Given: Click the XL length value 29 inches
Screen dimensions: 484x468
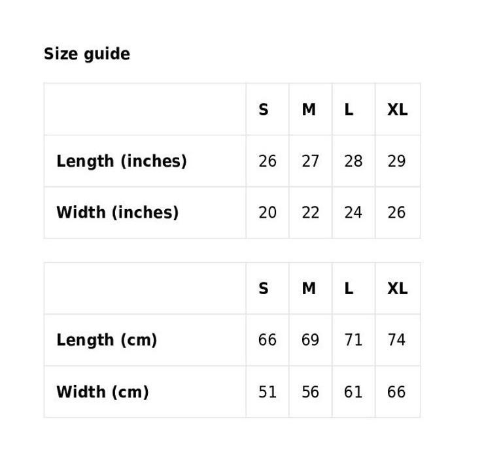Looking at the screenshot, I should [x=396, y=161].
